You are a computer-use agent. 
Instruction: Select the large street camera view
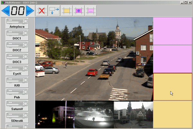[x=94, y=59]
